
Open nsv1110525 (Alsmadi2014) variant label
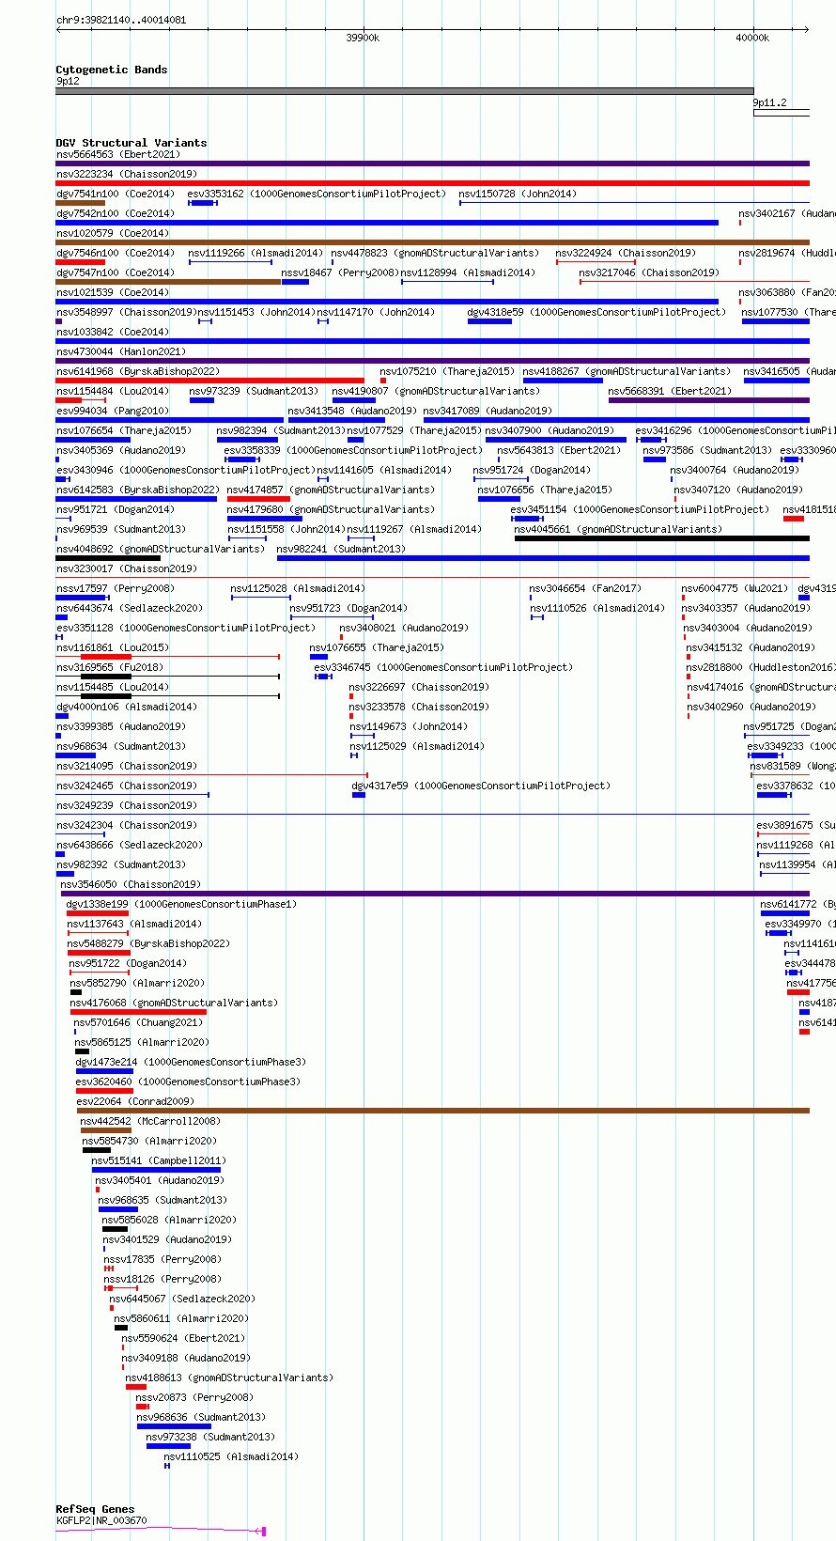pos(231,1456)
